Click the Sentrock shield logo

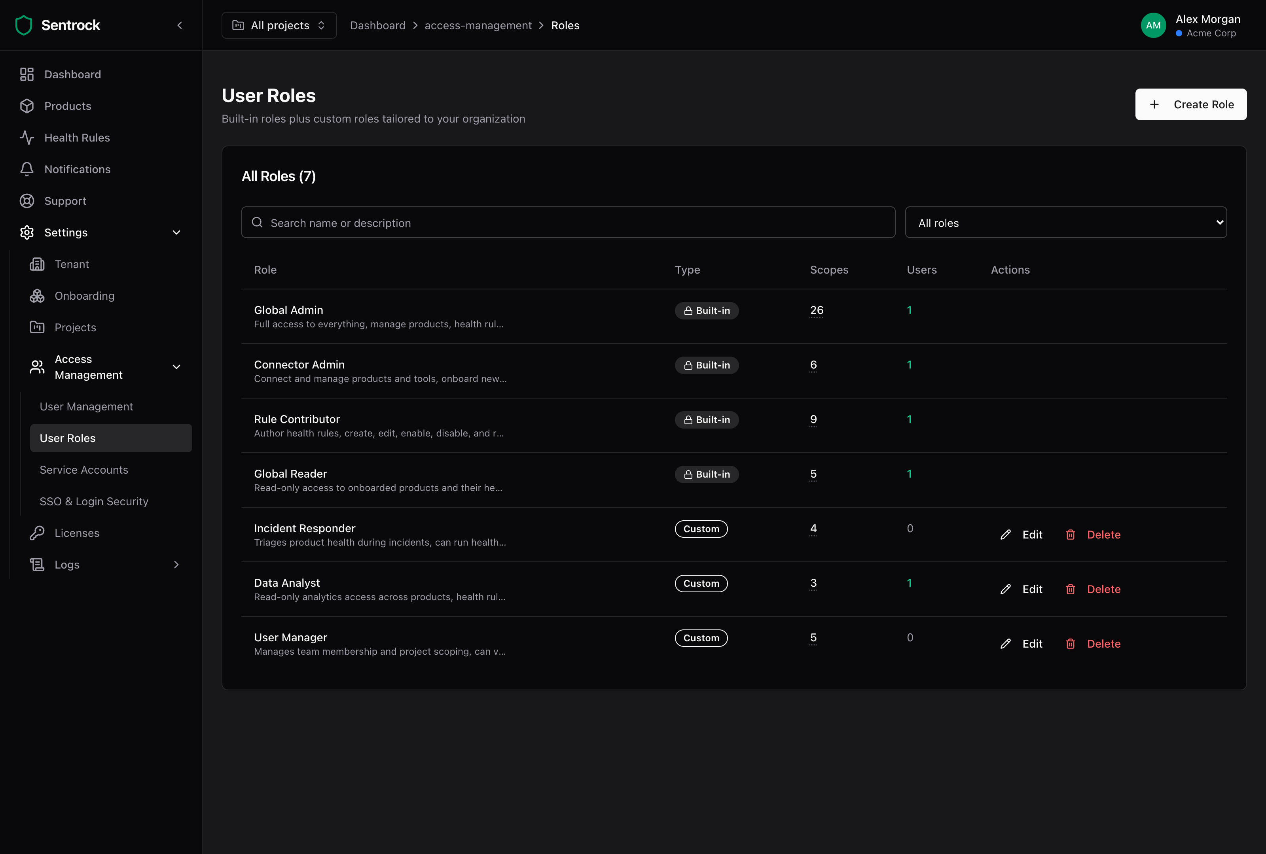pyautogui.click(x=24, y=25)
